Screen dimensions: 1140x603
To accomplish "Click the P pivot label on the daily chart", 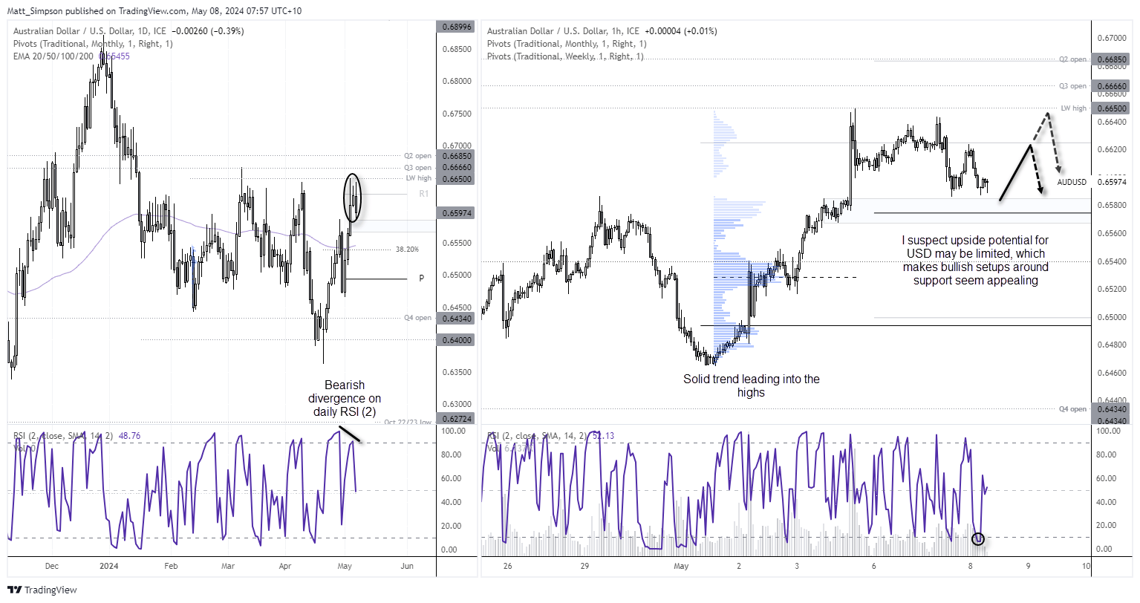I will click(422, 278).
